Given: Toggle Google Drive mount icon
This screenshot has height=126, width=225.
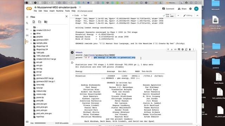Looking at the screenshot, I should click(x=46, y=22).
